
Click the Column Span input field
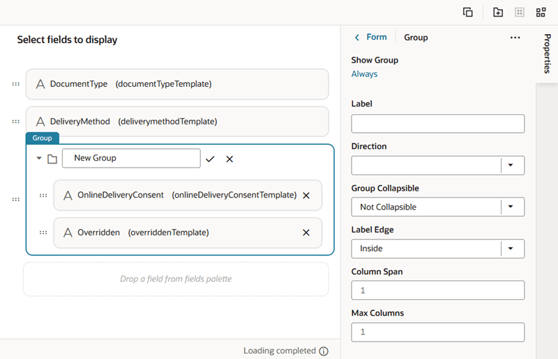point(437,290)
